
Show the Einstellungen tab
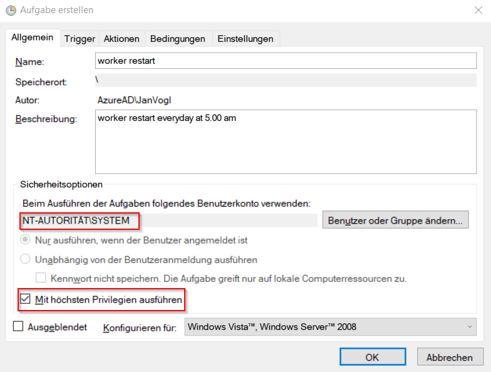point(245,39)
